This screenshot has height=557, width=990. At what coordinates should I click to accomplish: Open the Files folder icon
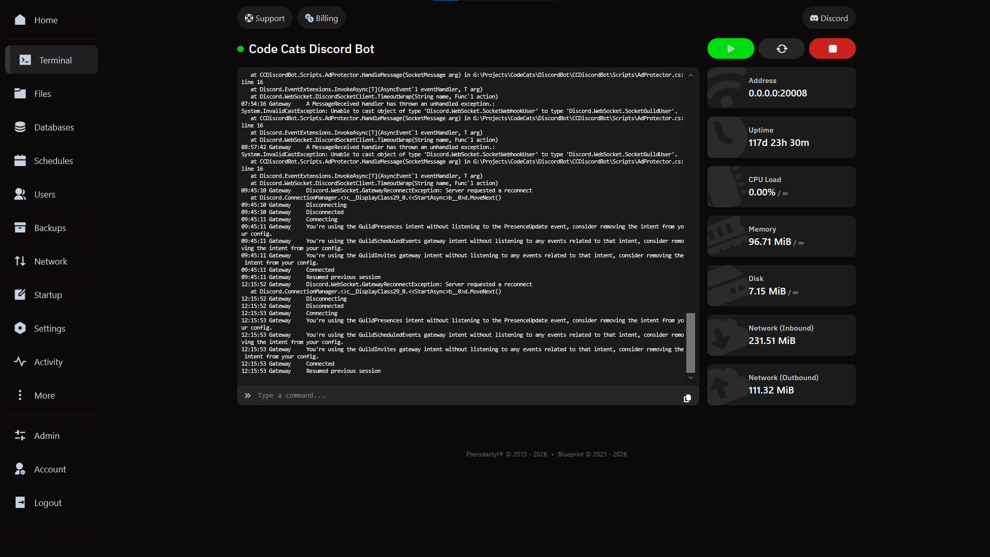pos(20,93)
